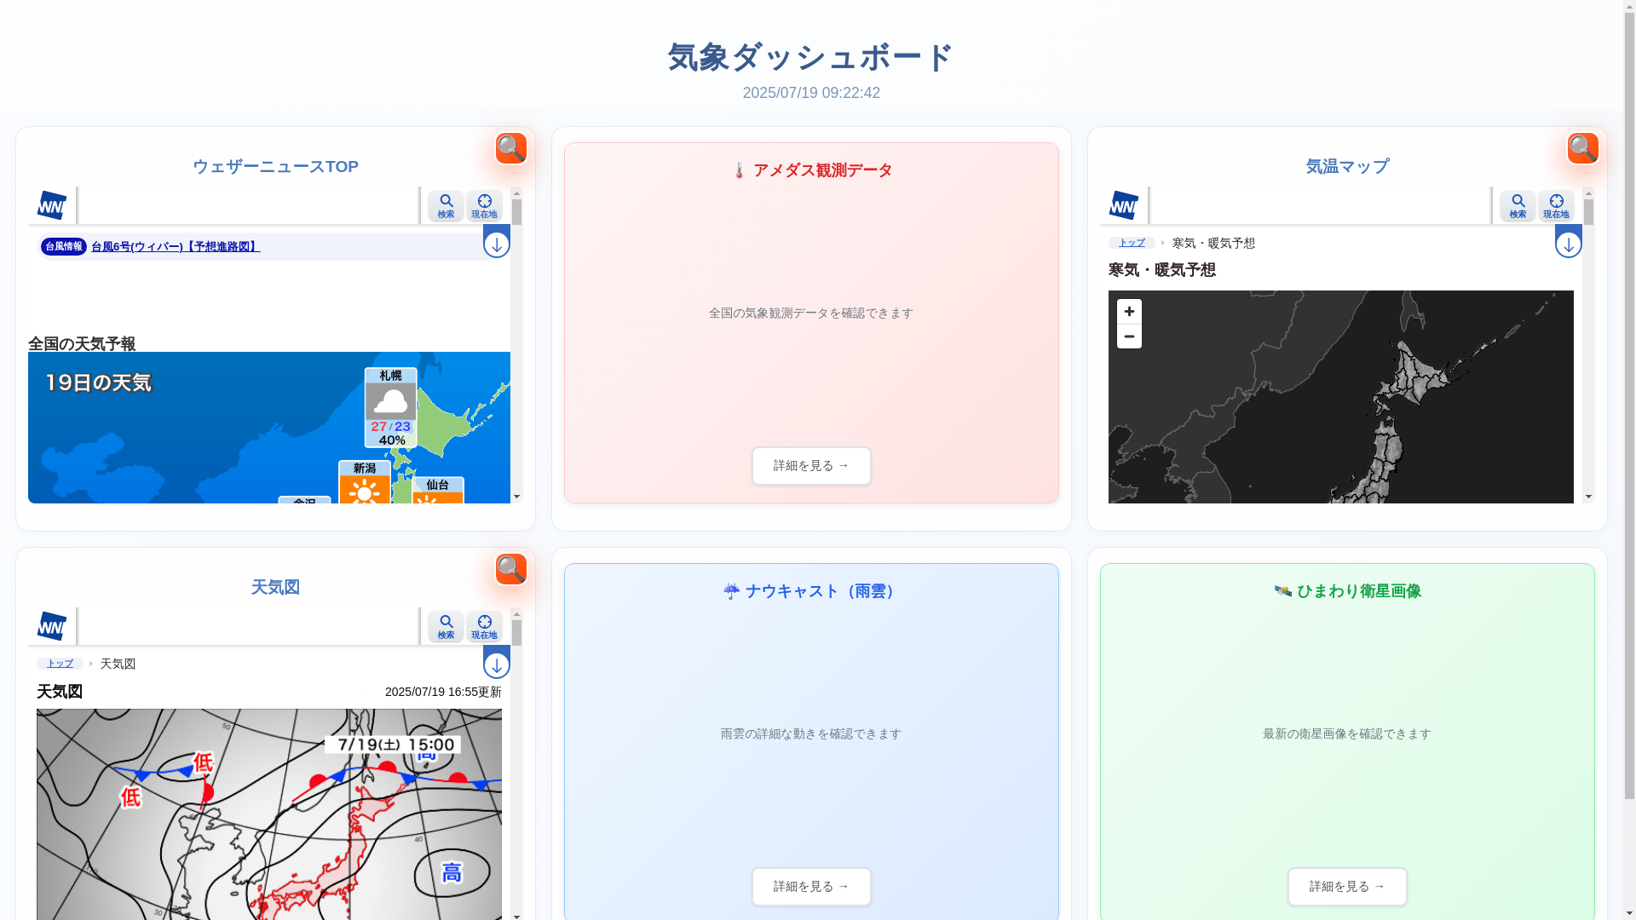The image size is (1636, 920).
Task: Click the 2025/07/19 16:55更新 timestamp
Action: coord(443,692)
